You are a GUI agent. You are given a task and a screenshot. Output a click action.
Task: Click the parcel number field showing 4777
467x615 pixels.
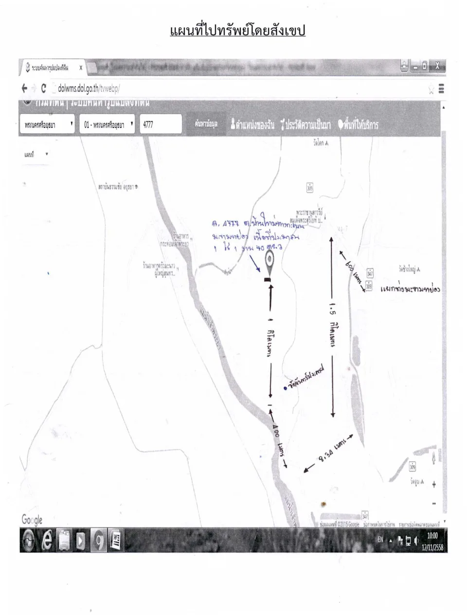tap(161, 124)
